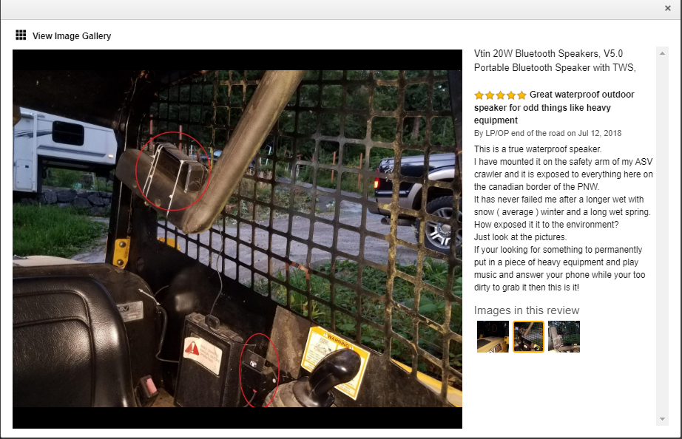Click the review panel scrollbar down arrow
Viewport: 682px width, 439px height.
point(662,419)
